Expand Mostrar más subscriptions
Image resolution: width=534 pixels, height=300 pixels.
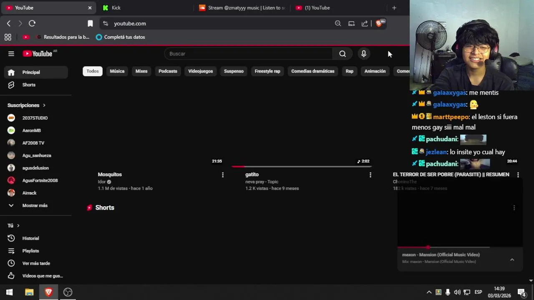34,205
